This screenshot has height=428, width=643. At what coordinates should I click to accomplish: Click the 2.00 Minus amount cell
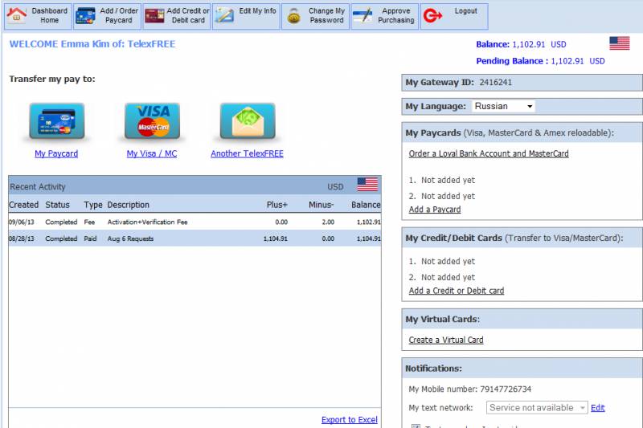point(328,222)
